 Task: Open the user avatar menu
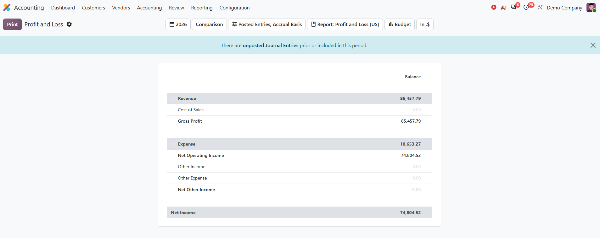tap(591, 8)
